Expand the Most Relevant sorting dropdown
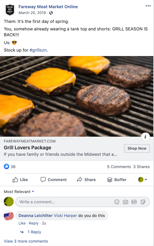This screenshot has width=154, height=246. (19, 192)
